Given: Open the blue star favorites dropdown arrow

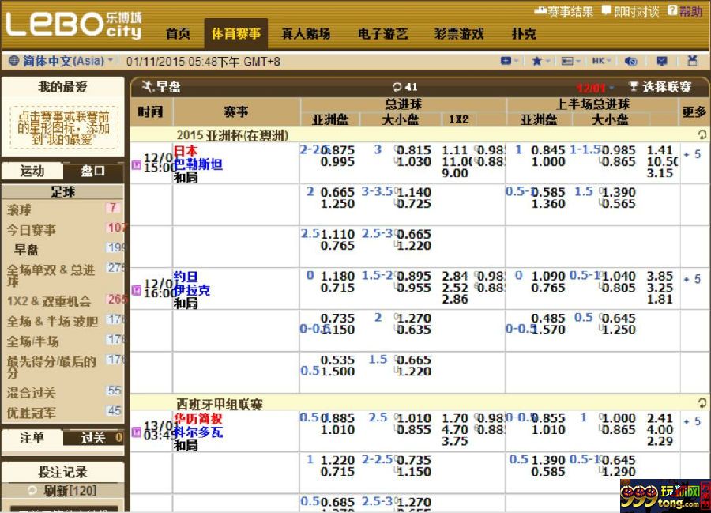Looking at the screenshot, I should click(547, 61).
